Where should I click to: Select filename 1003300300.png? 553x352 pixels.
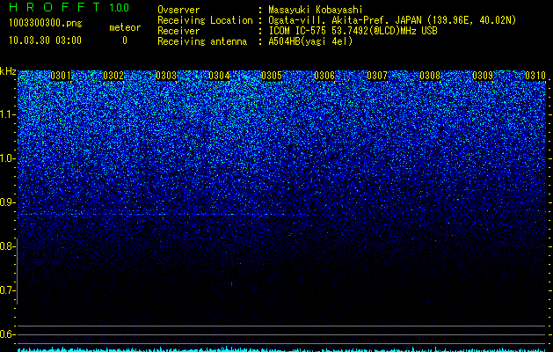click(x=46, y=23)
